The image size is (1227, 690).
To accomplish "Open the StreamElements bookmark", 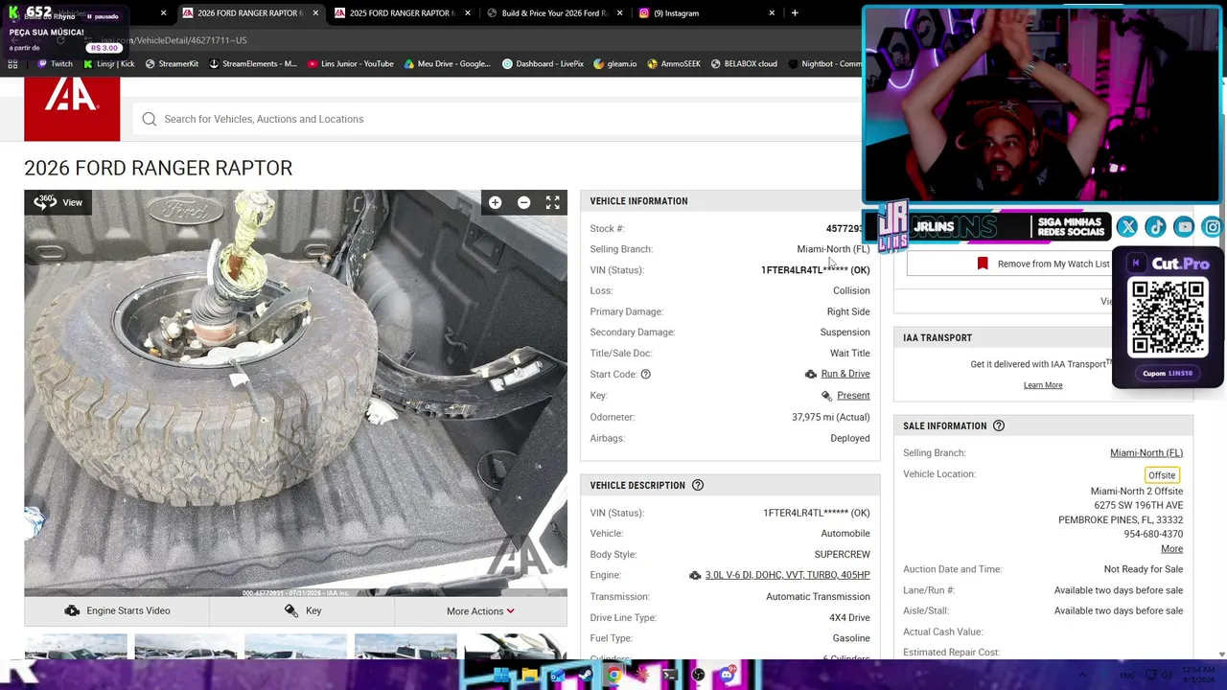I will click(253, 64).
